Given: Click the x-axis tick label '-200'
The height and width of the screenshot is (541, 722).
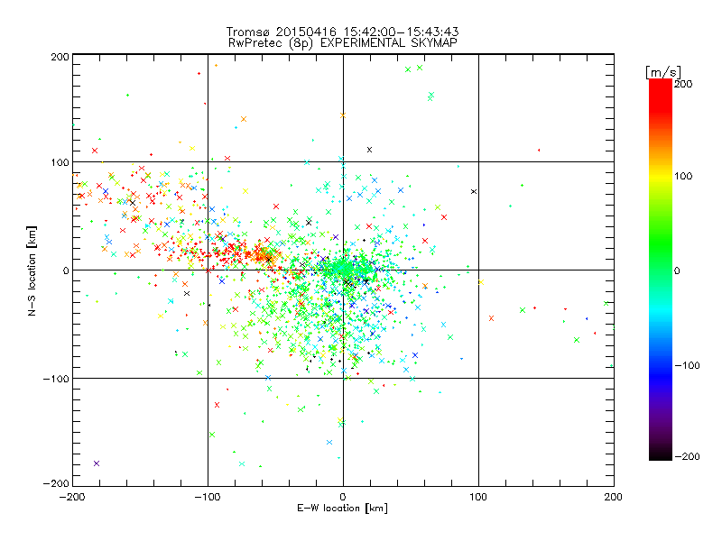Looking at the screenshot, I should [x=72, y=497].
